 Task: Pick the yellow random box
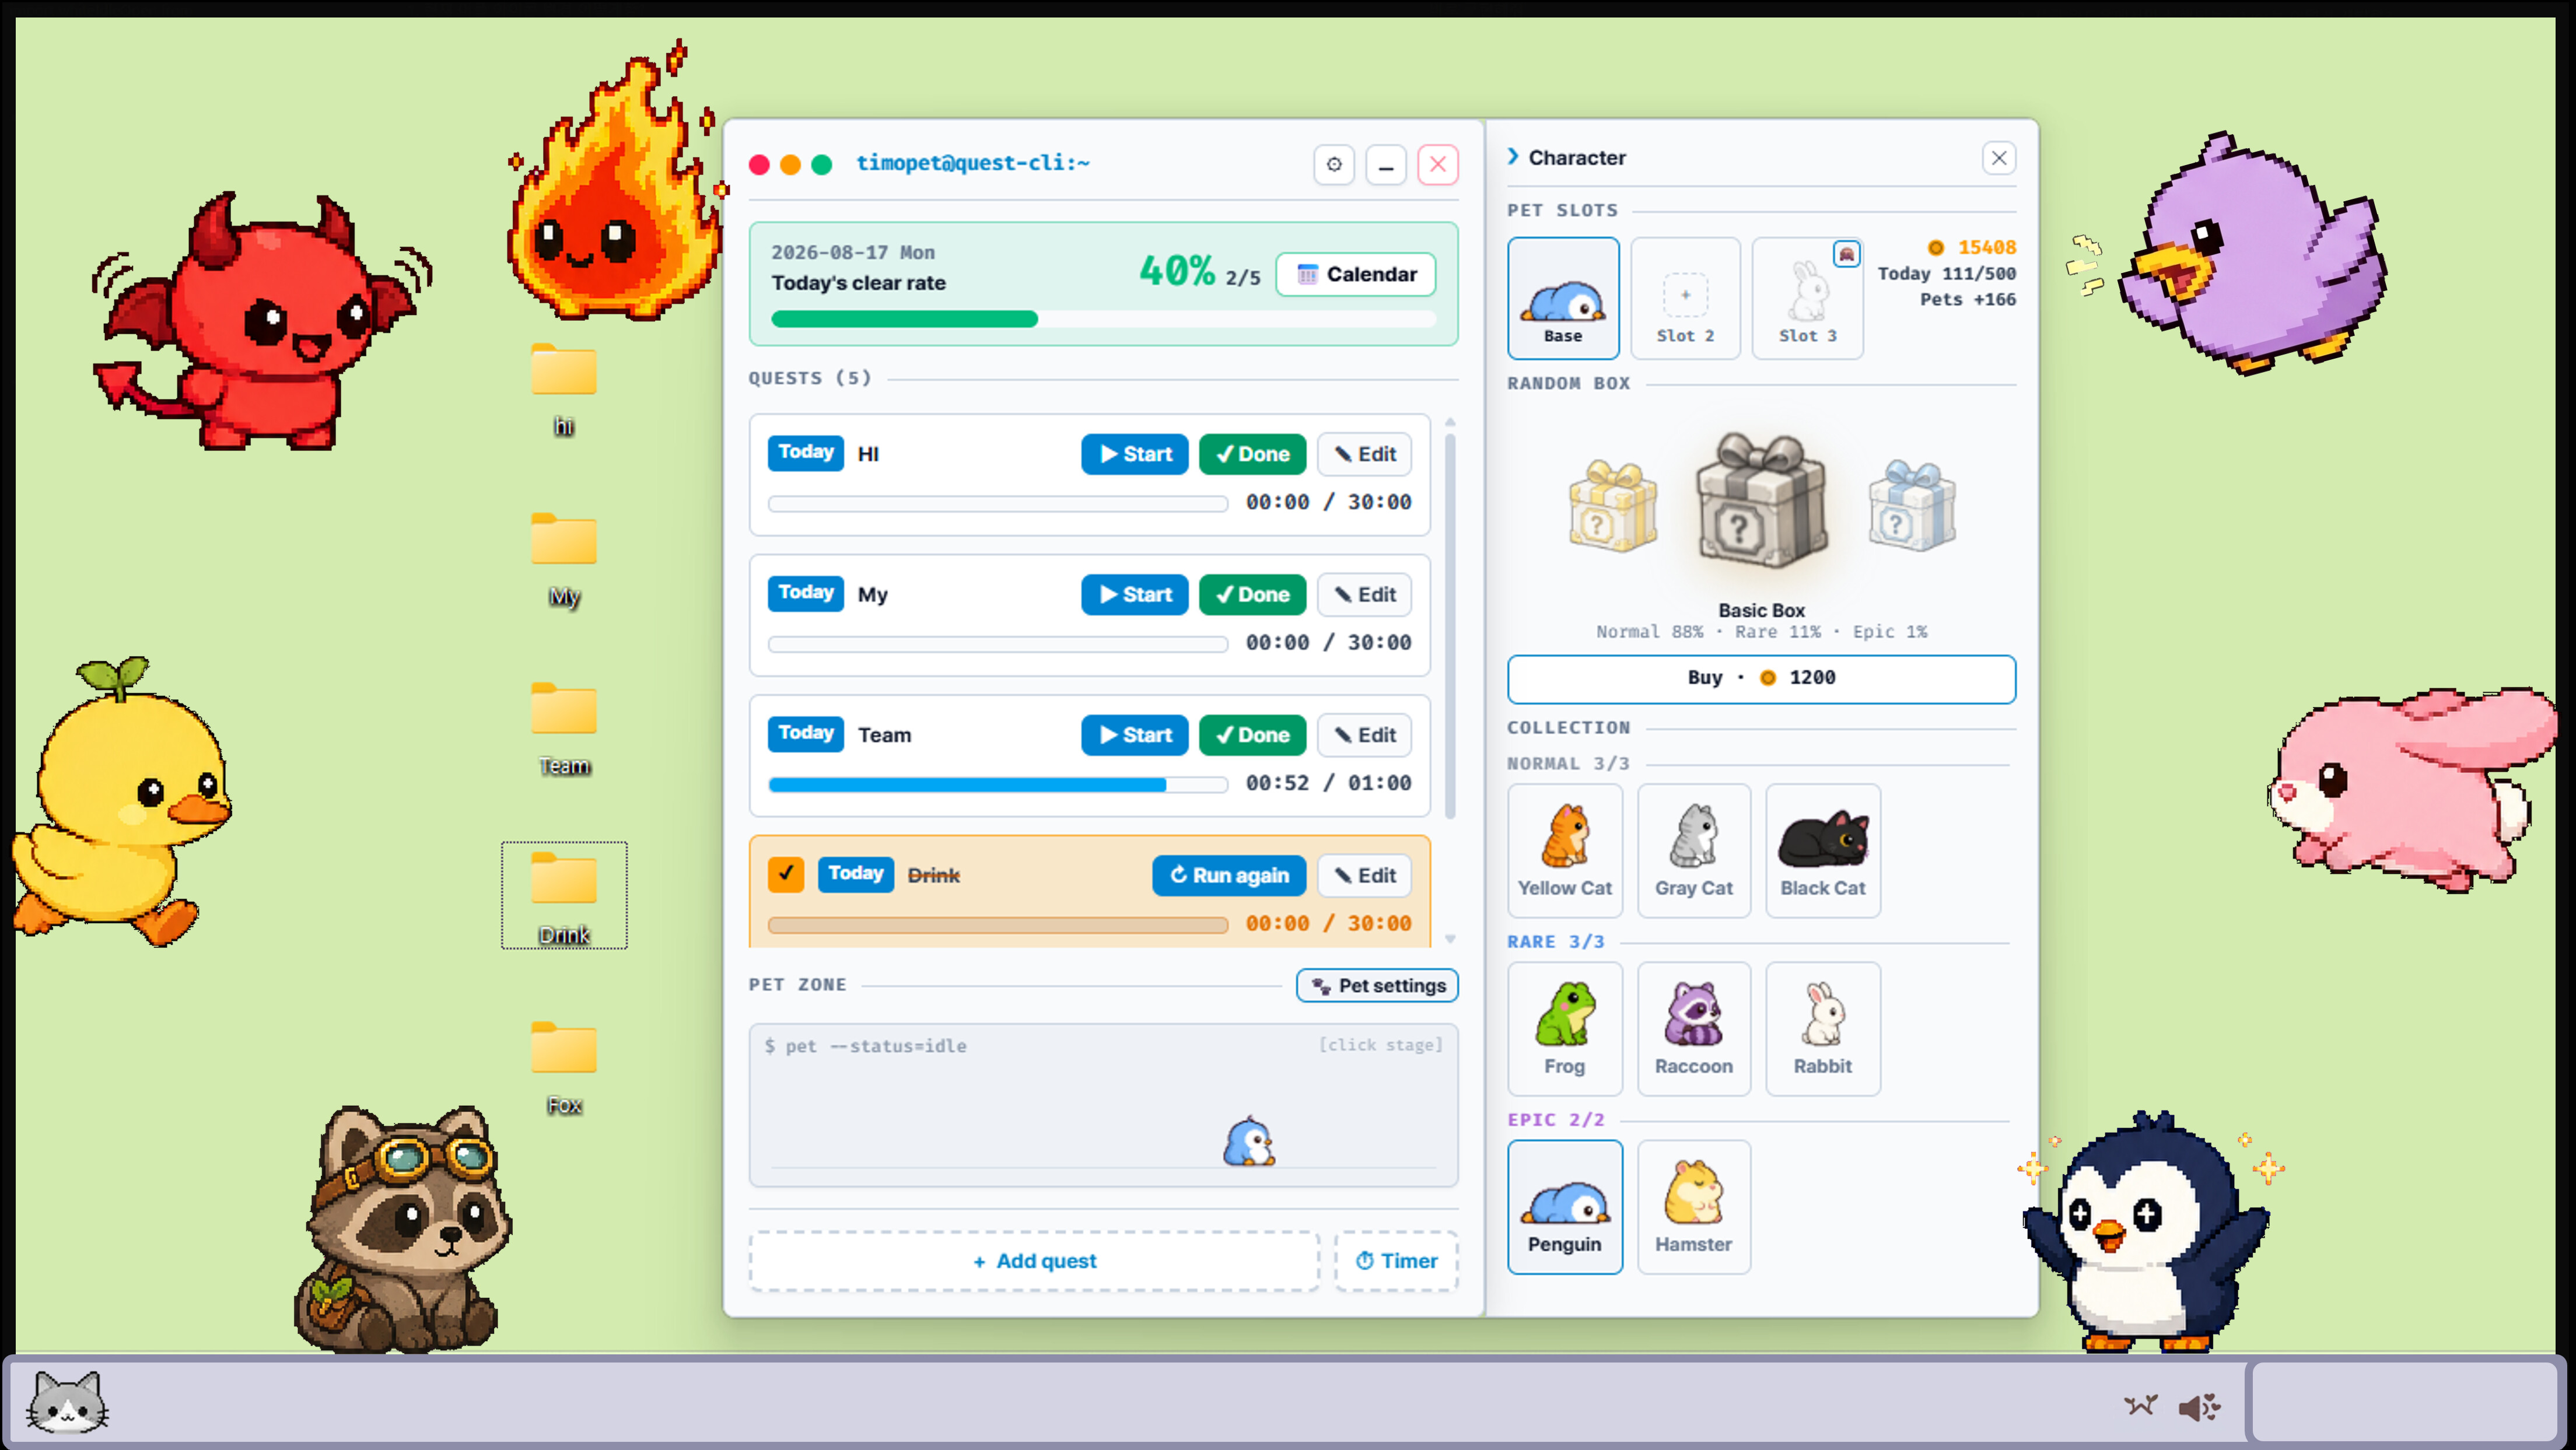tap(1612, 506)
